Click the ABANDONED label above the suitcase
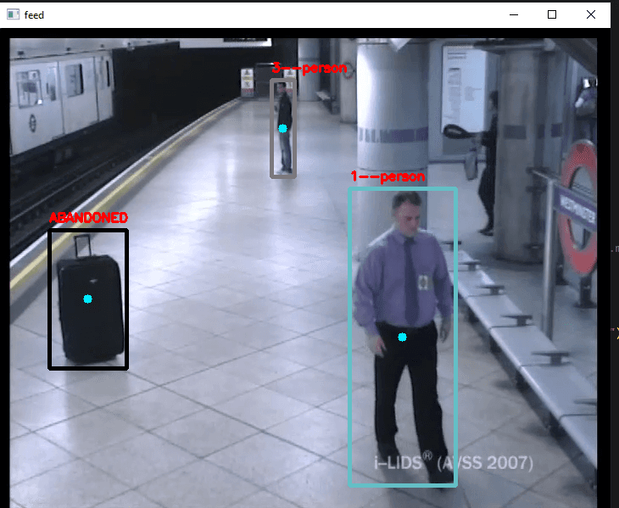This screenshot has width=619, height=508. coord(88,217)
